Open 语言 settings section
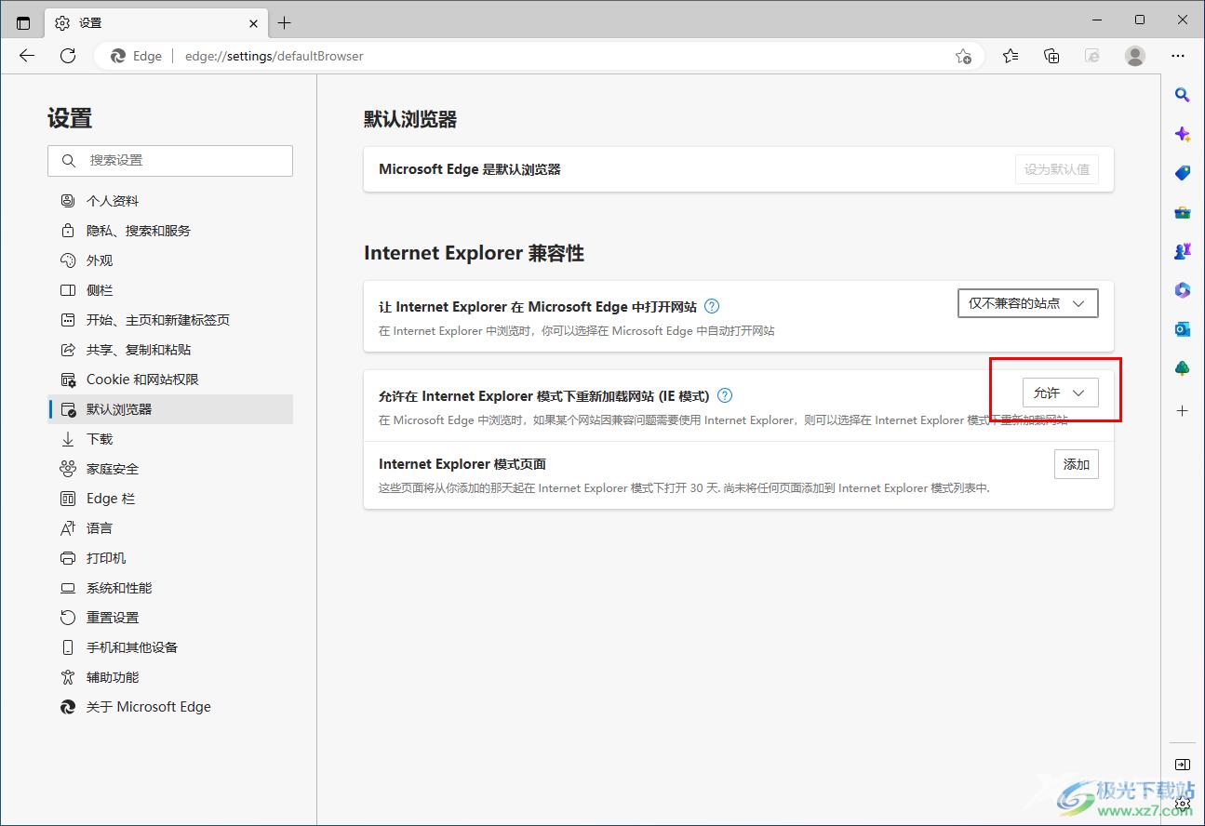The width and height of the screenshot is (1205, 826). (x=170, y=528)
